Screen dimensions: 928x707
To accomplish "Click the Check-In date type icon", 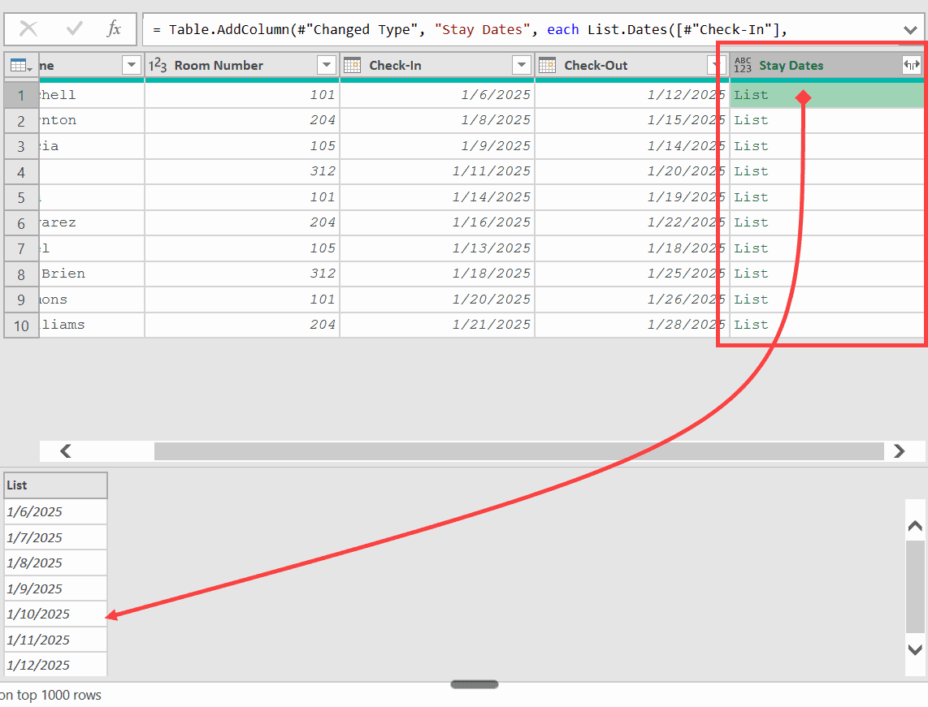I will tap(352, 66).
